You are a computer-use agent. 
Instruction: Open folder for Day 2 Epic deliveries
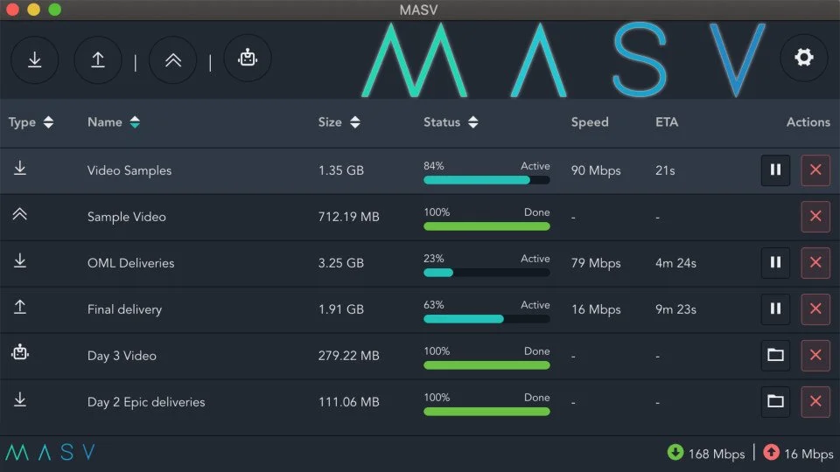pyautogui.click(x=775, y=401)
